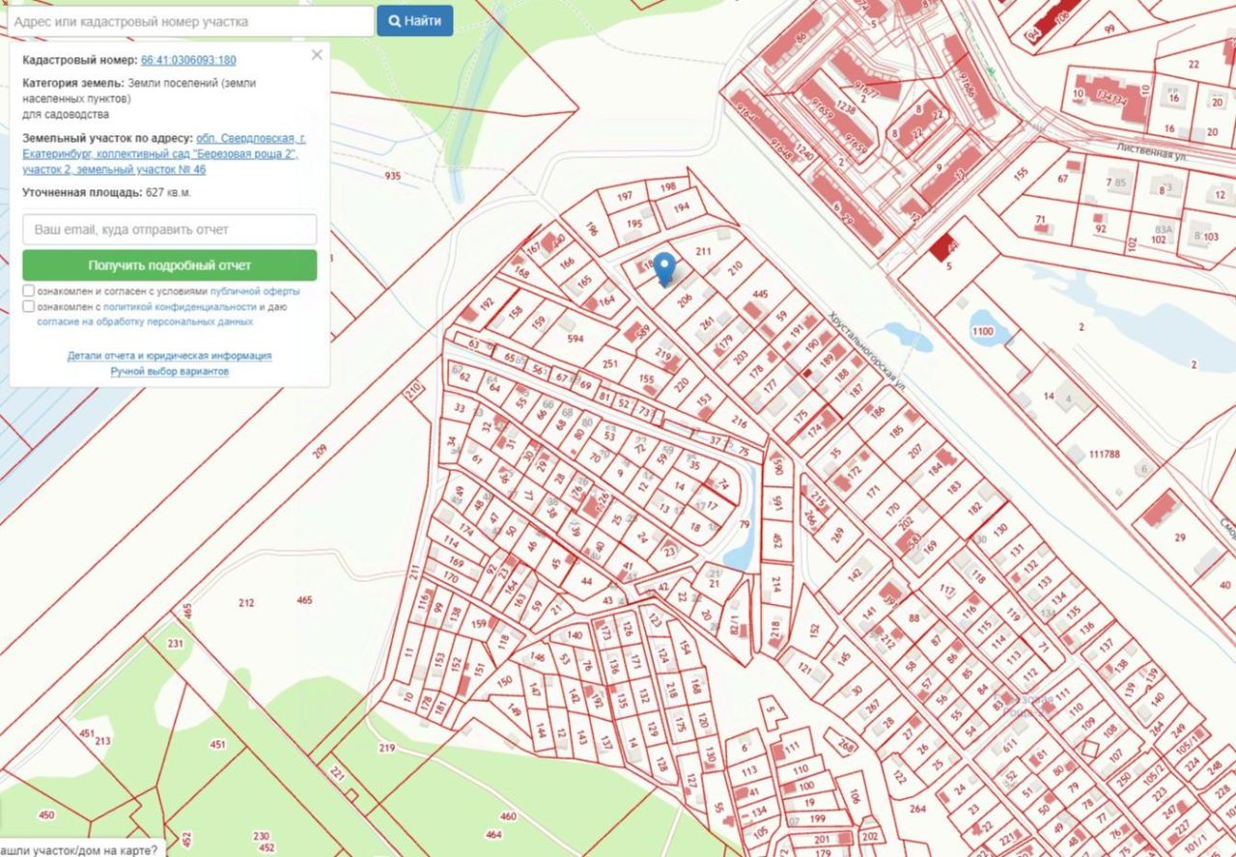Check the privacy policy consent checkbox

(x=29, y=307)
